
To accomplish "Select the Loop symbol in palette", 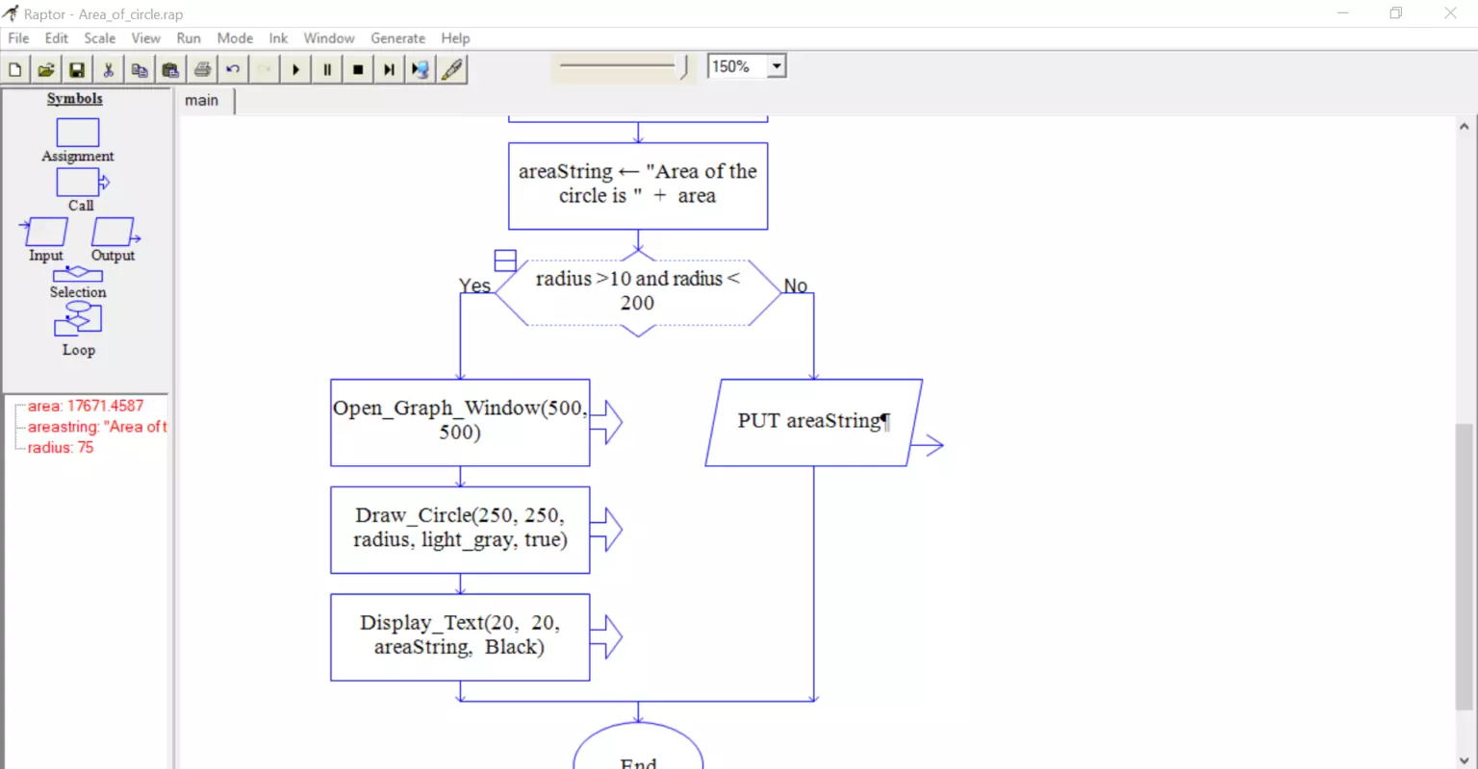I will point(79,330).
